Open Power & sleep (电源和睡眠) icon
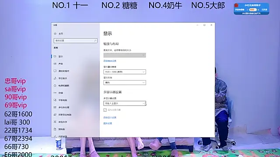Image resolution: width=280 pixels, height=157 pixels. click(55, 85)
